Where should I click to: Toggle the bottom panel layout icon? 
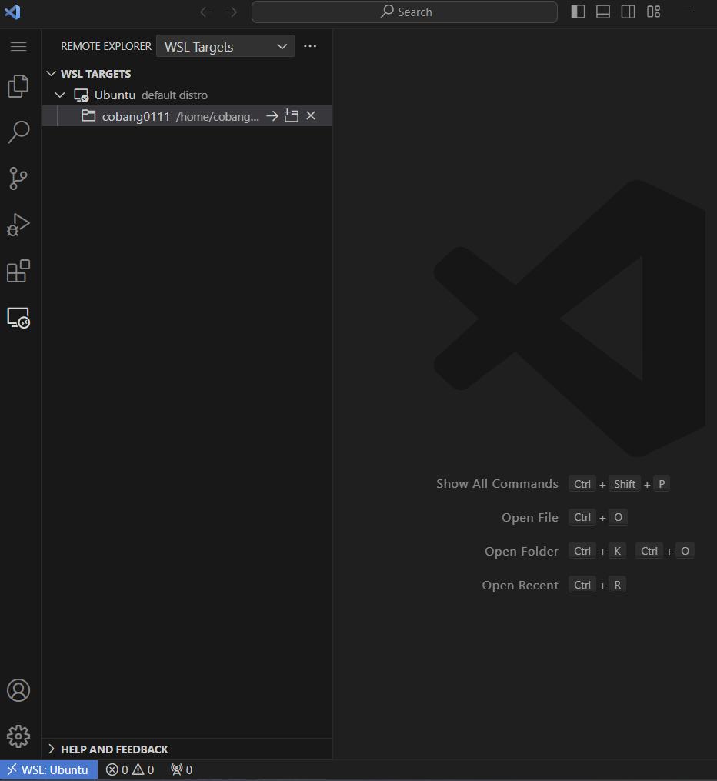tap(603, 12)
